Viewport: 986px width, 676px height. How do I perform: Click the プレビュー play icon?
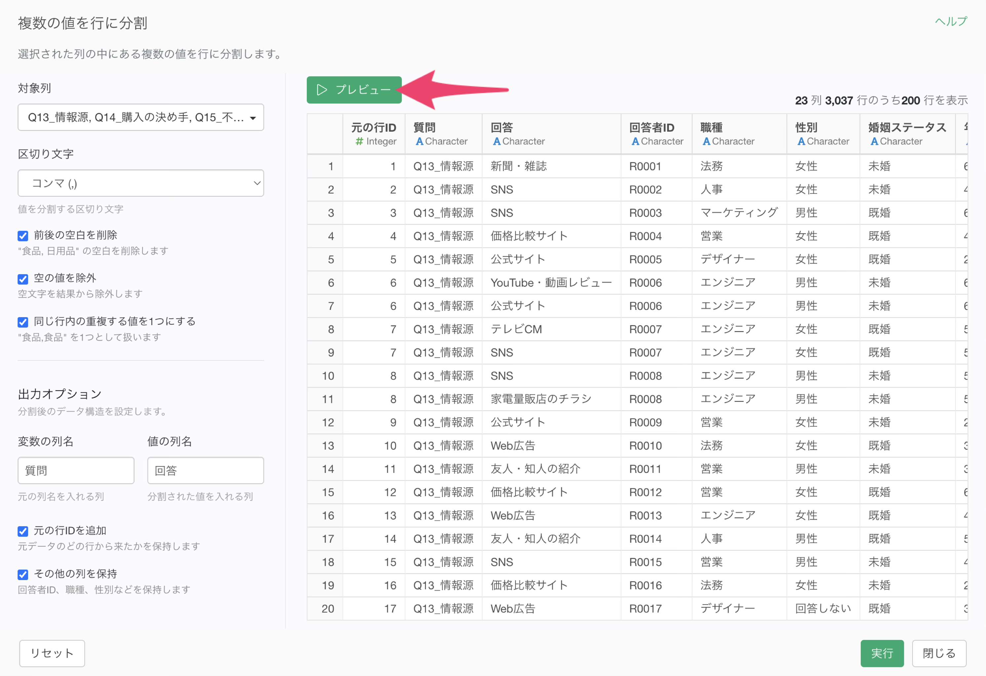[322, 90]
